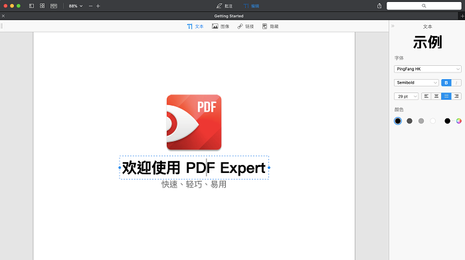Align text left
The width and height of the screenshot is (465, 260).
tap(426, 96)
